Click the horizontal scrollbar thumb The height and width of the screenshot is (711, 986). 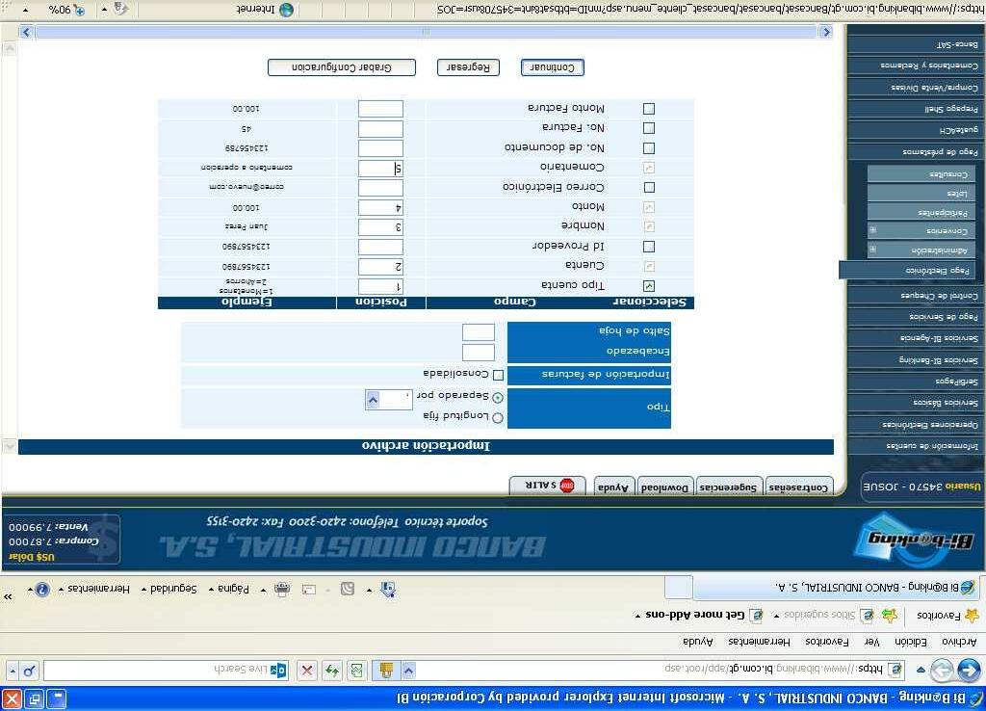[x=427, y=32]
